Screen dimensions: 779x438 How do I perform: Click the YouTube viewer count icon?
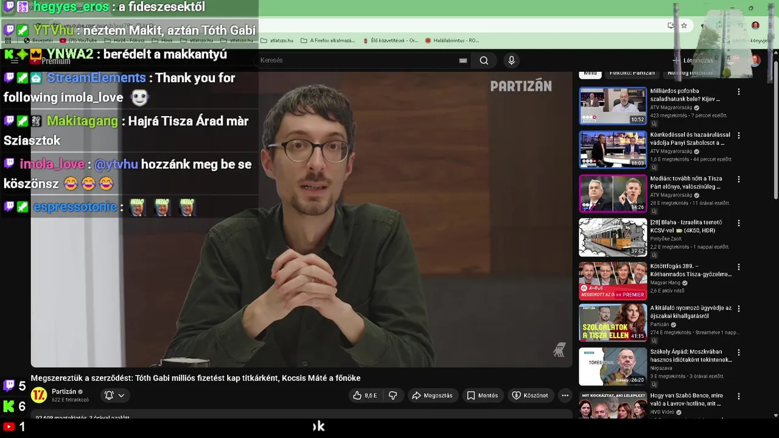(x=9, y=426)
